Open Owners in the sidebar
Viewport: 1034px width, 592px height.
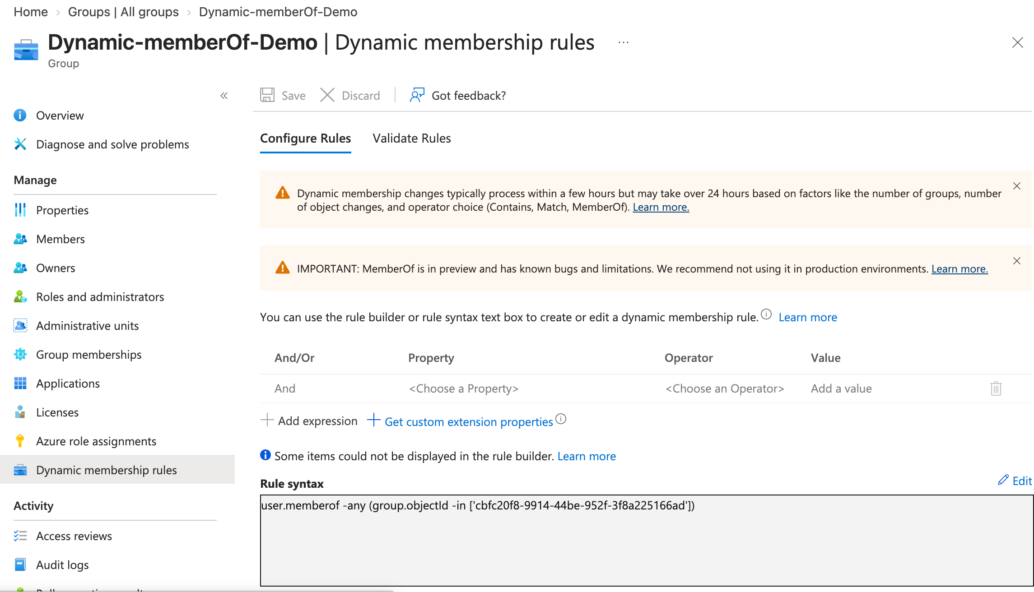click(x=56, y=268)
